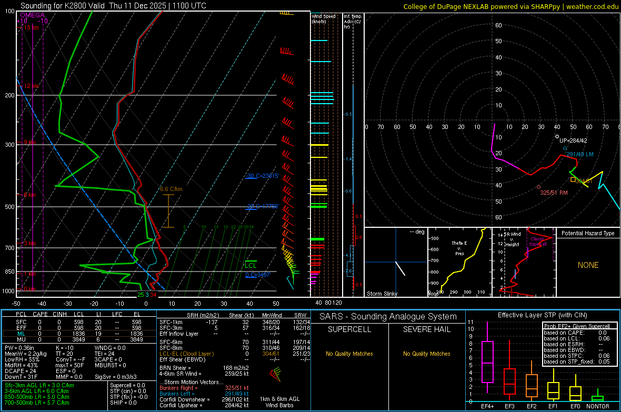Click the BRN Shear = 168 m2/s2 line

[x=204, y=368]
